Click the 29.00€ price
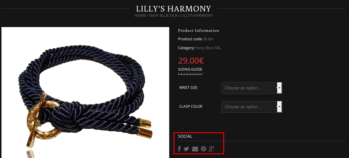Screen dimensions: 349x158 click(191, 61)
